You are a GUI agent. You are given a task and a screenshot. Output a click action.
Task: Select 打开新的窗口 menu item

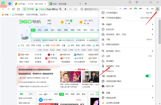pyautogui.click(x=127, y=13)
